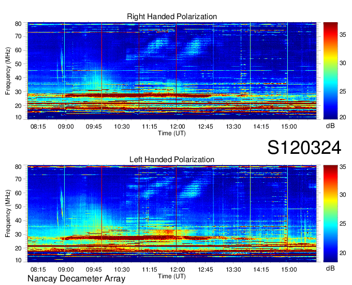
Task: Click the Right Handed plot color bar
Action: (x=330, y=71)
